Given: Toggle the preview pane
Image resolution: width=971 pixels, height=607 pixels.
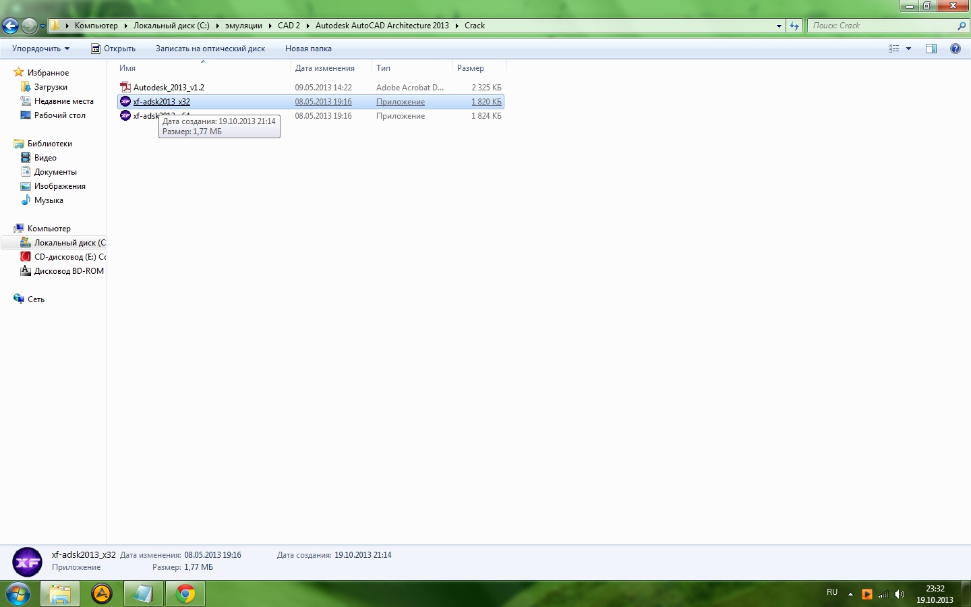Looking at the screenshot, I should click(931, 49).
